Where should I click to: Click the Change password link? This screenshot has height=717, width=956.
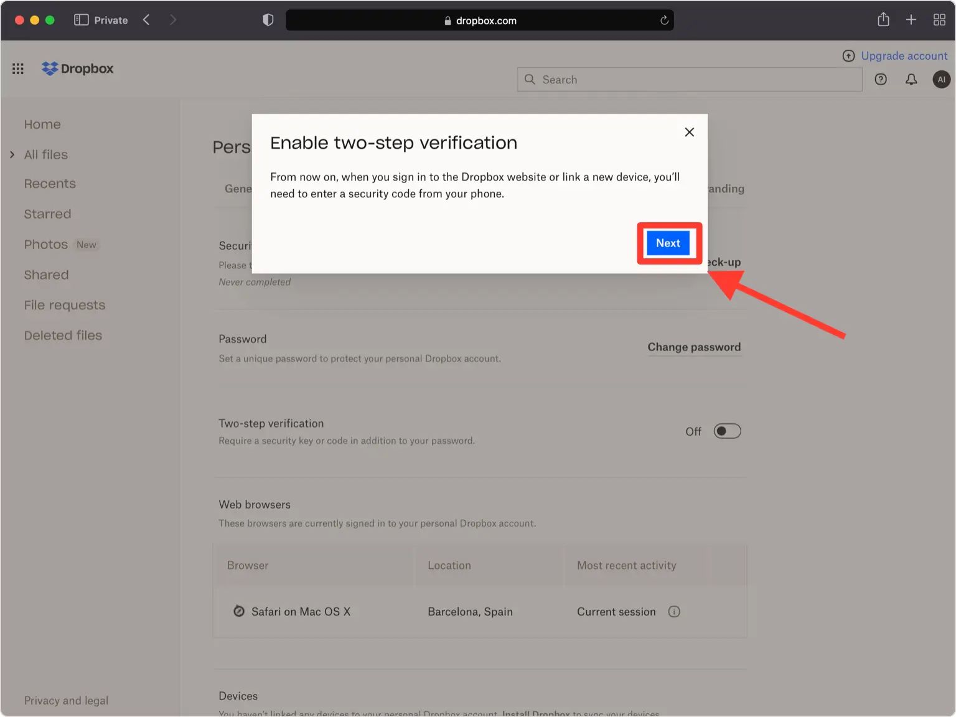pyautogui.click(x=694, y=347)
